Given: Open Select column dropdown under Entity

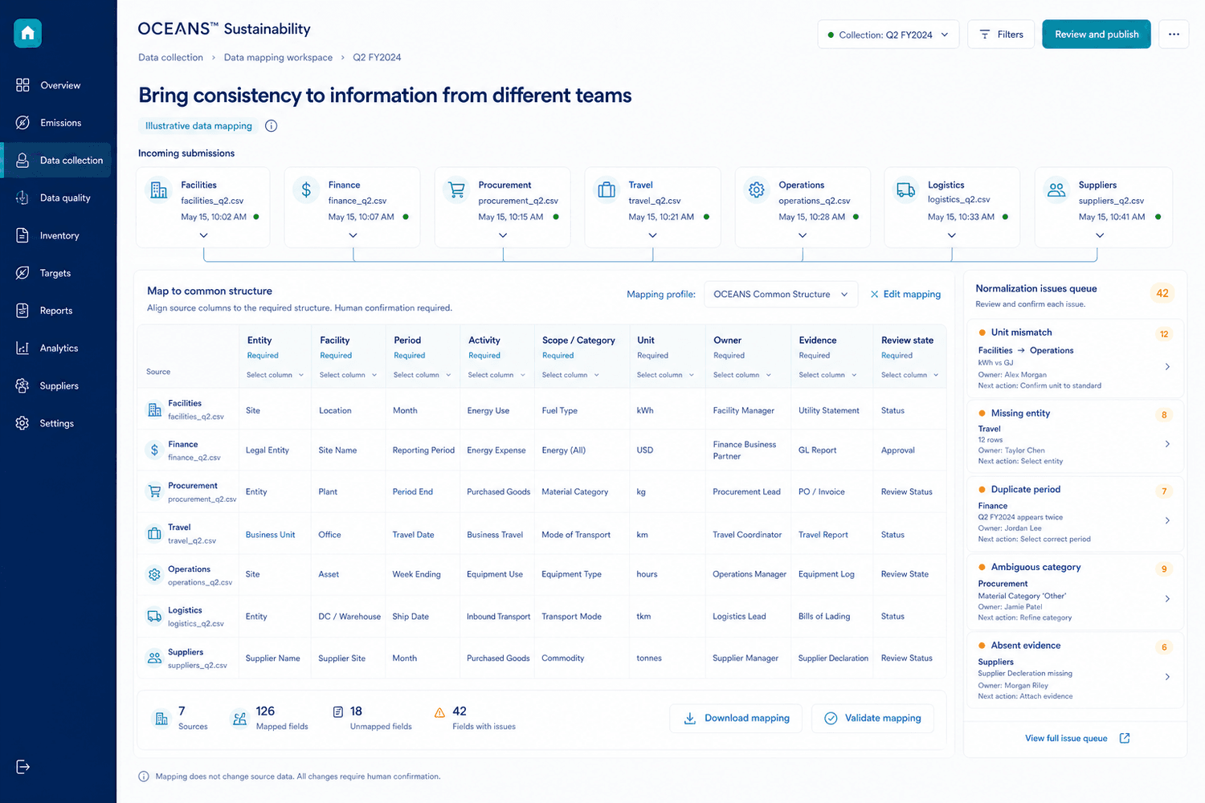Looking at the screenshot, I should coord(276,375).
